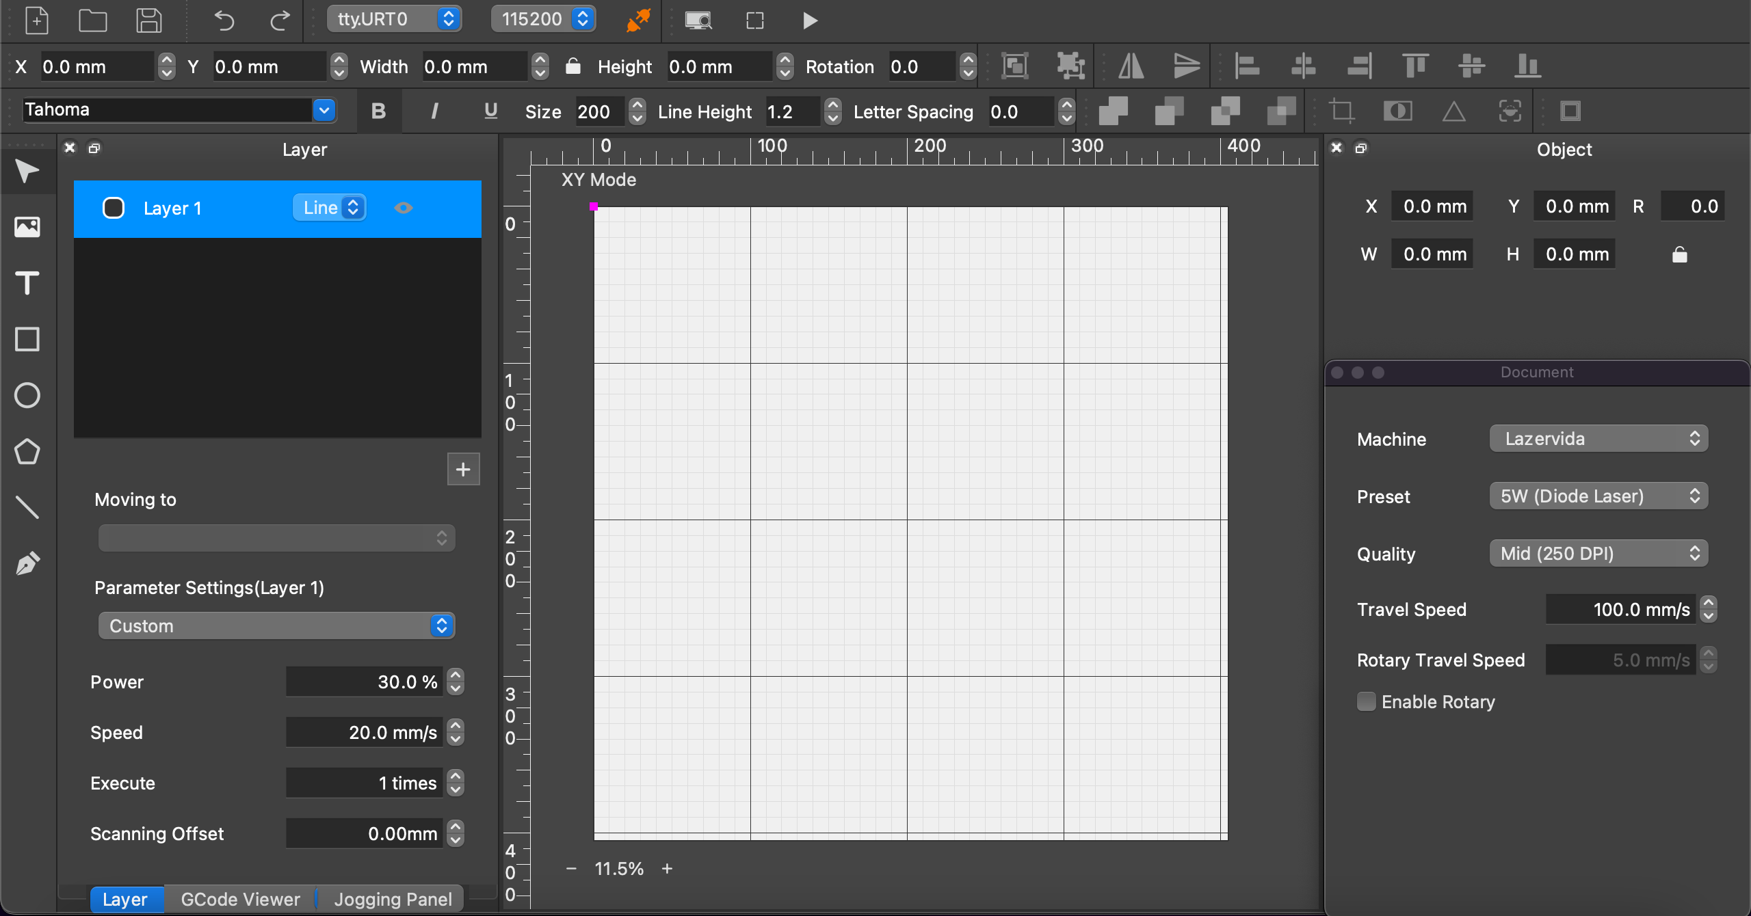The height and width of the screenshot is (916, 1751).
Task: Click the Speed mm/s field
Action: (x=365, y=732)
